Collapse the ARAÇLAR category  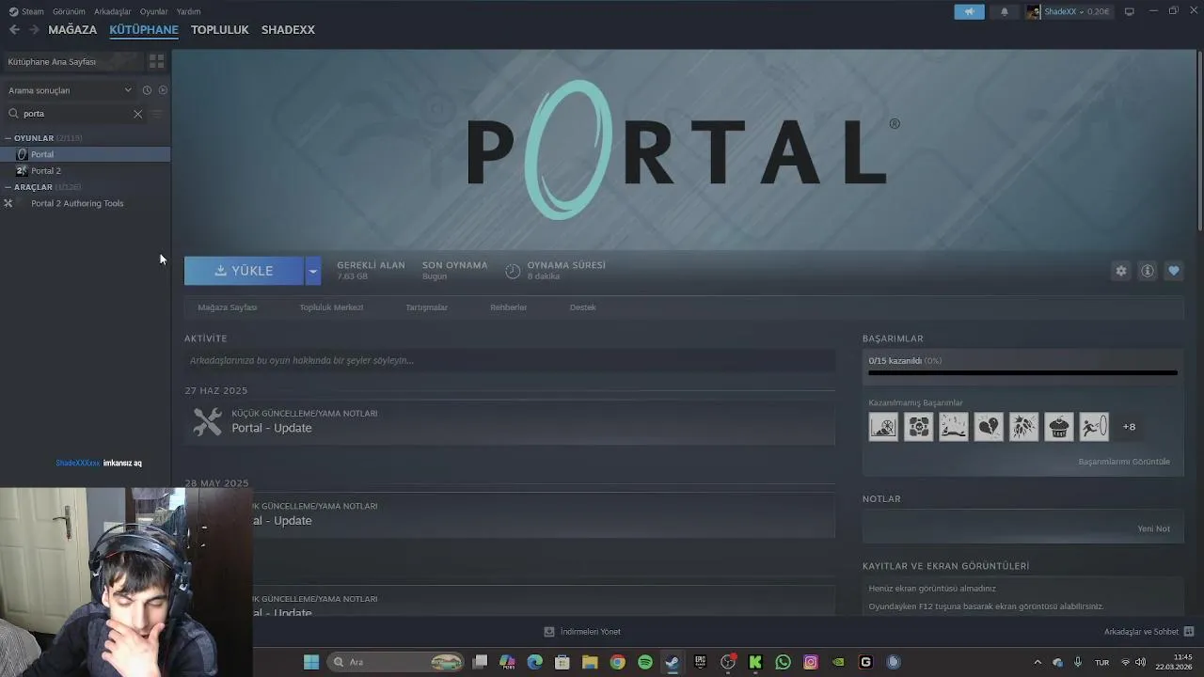point(8,187)
